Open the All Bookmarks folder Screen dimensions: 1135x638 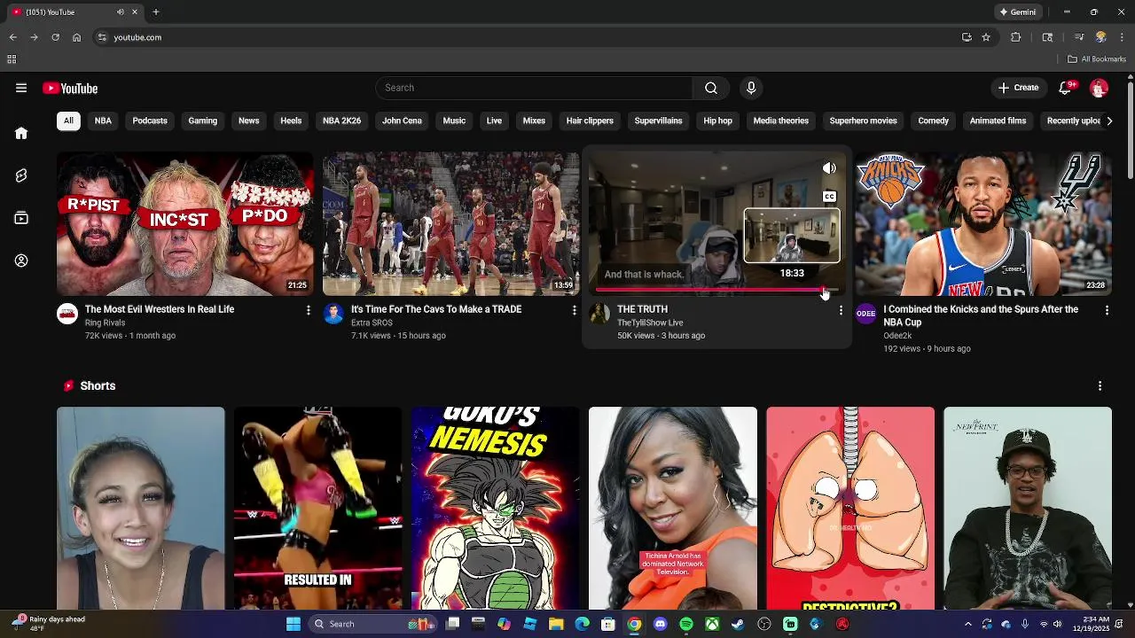point(1097,59)
